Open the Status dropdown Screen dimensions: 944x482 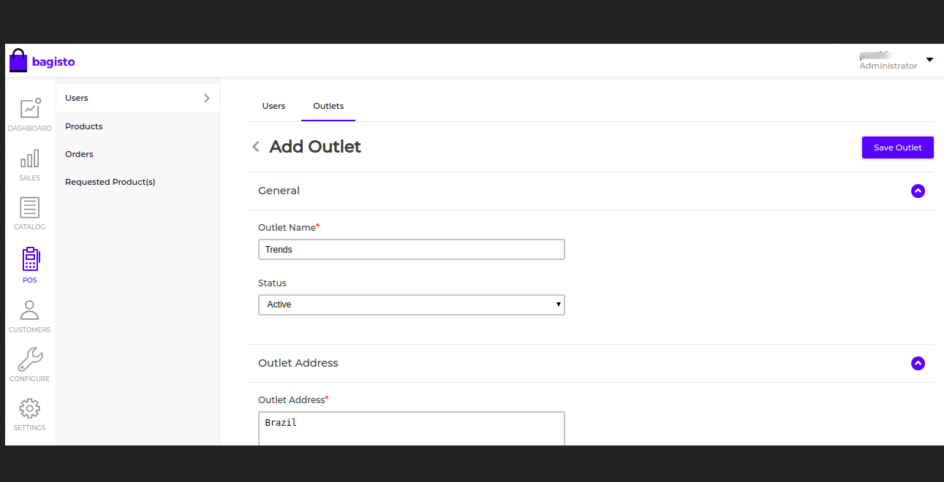[411, 305]
